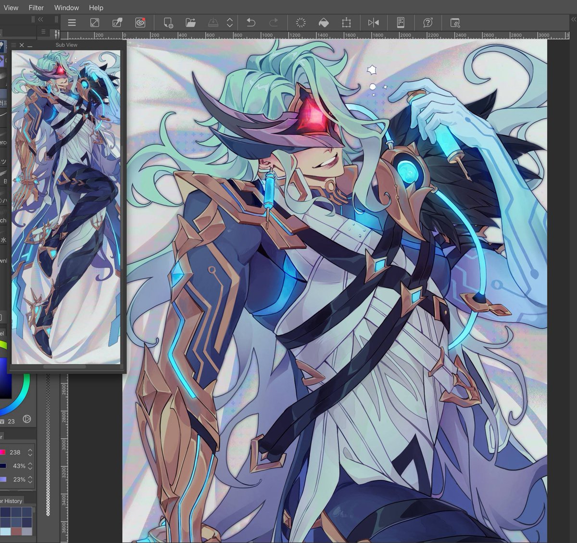The width and height of the screenshot is (577, 543).
Task: Expand the right palette dock chevrons
Action: [x=574, y=19]
